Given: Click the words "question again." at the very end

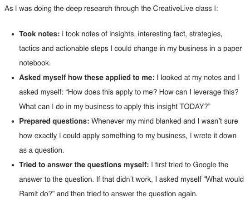Looking at the screenshot, I should click(x=173, y=194).
